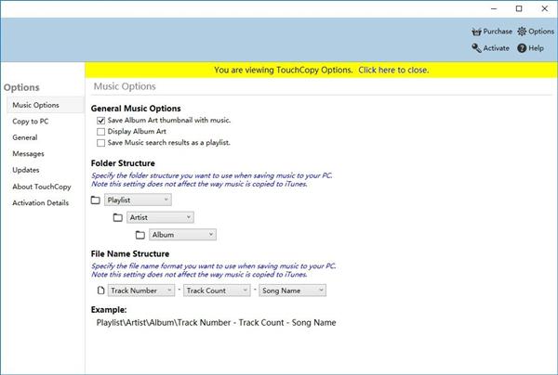
Task: Expand the Playlist folder dropdown
Action: point(138,200)
